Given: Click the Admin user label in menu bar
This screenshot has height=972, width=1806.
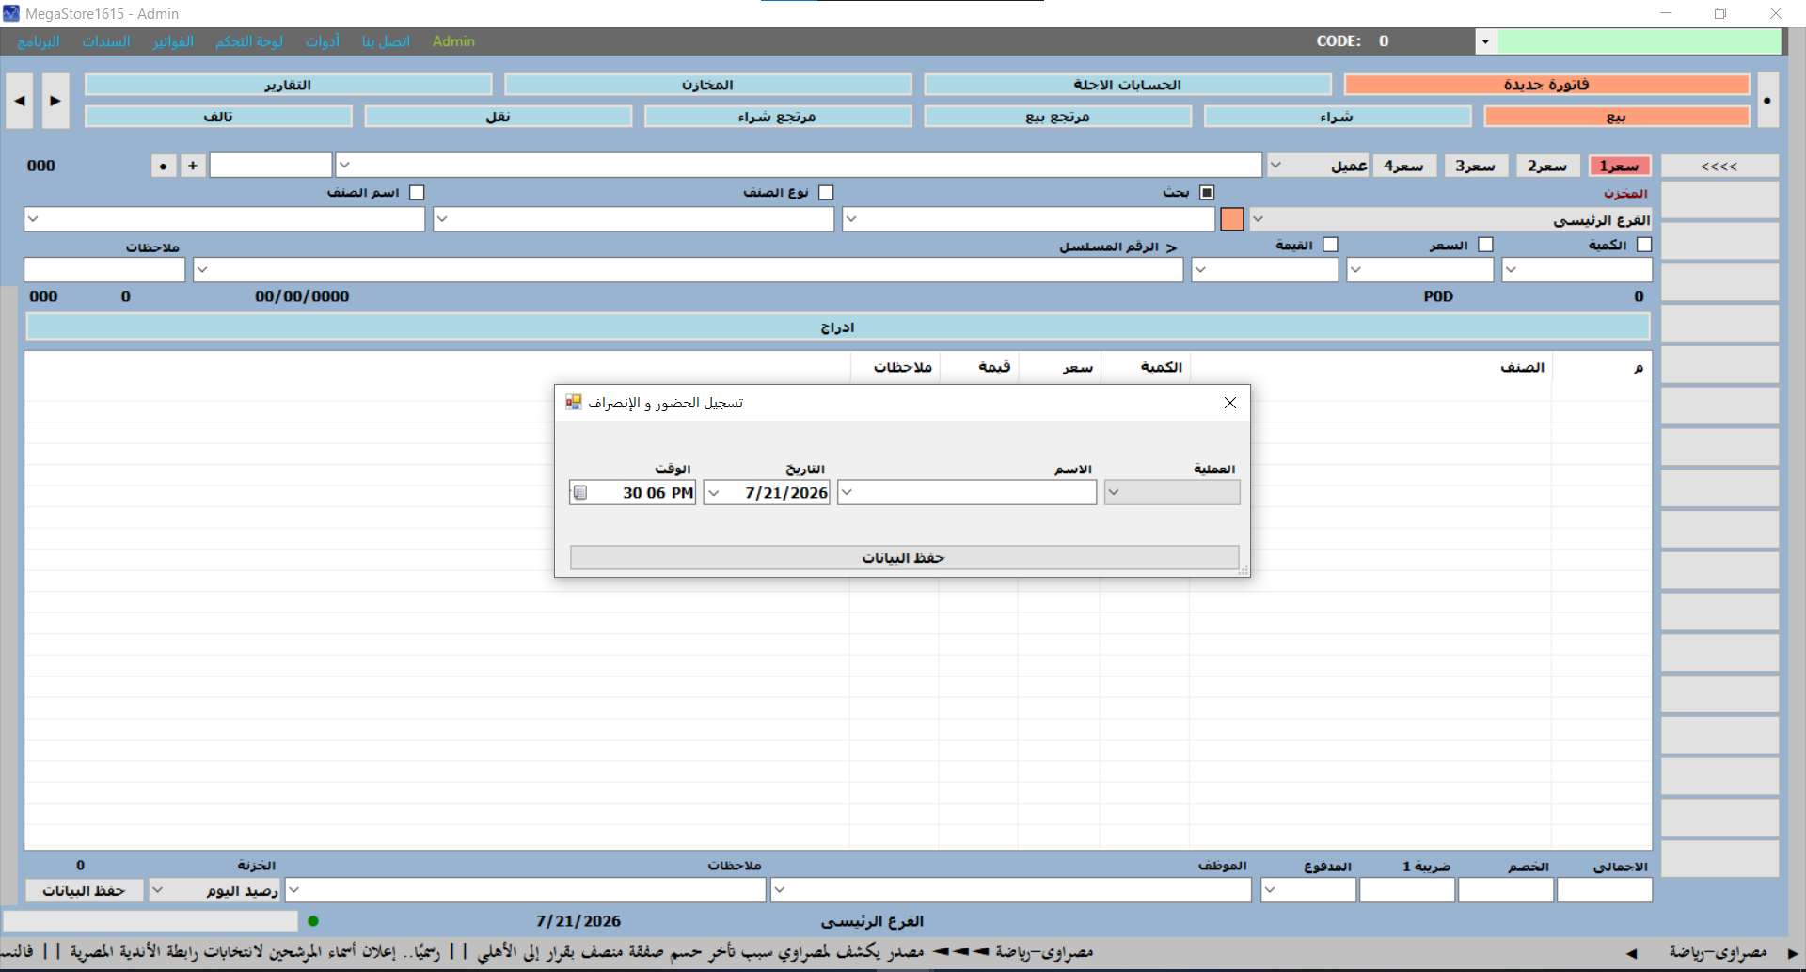Looking at the screenshot, I should pyautogui.click(x=453, y=41).
